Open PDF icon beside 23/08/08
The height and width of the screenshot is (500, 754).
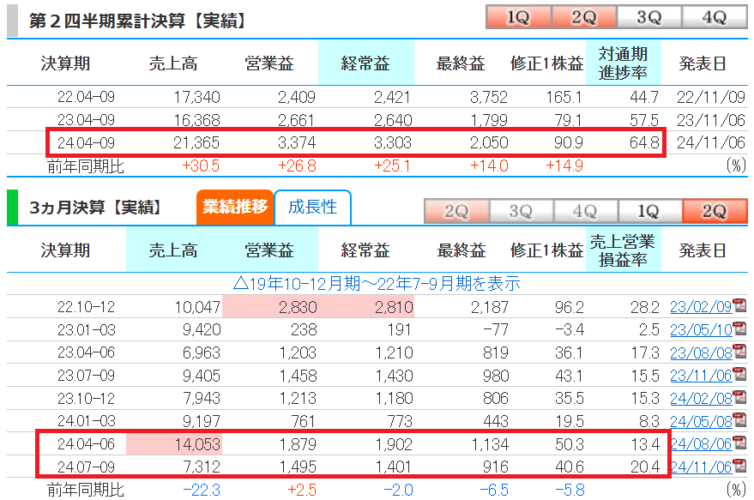[739, 352]
